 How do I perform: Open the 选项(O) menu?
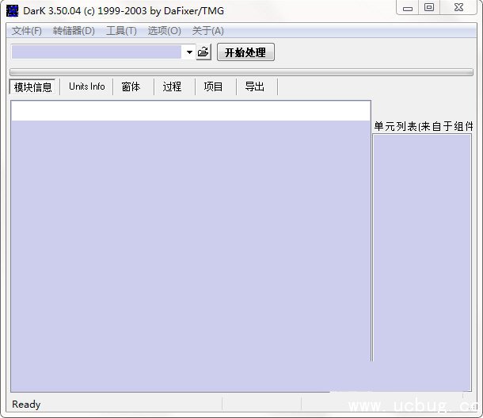coord(164,31)
